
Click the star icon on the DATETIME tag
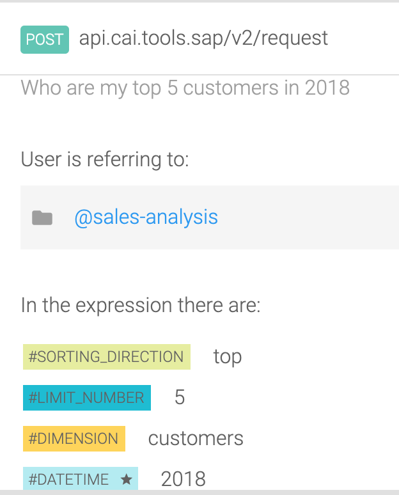tap(126, 479)
